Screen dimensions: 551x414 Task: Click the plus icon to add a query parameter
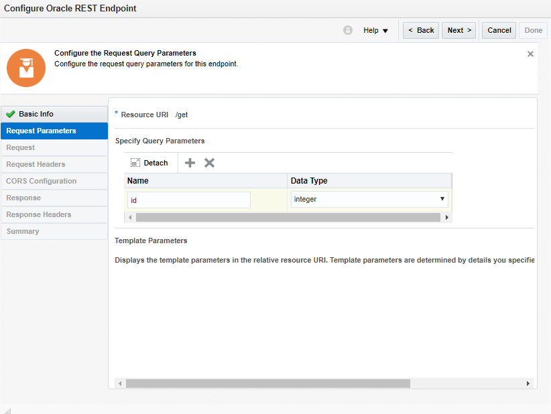pyautogui.click(x=190, y=163)
